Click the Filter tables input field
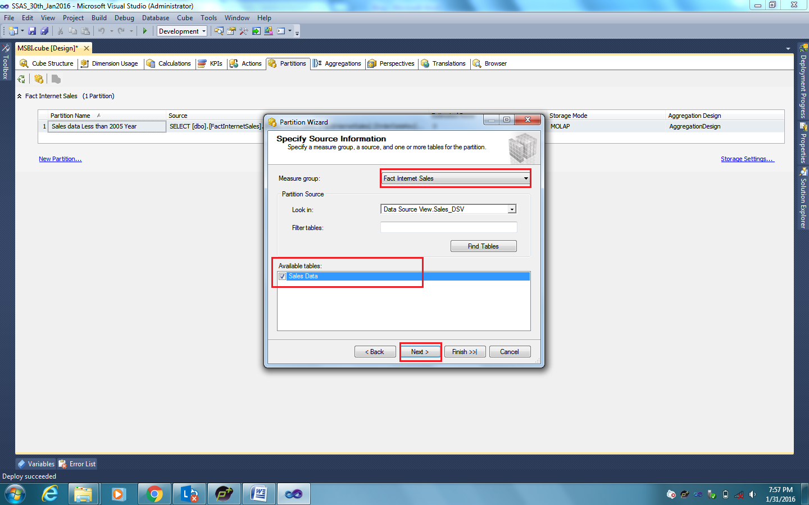The height and width of the screenshot is (505, 809). coord(448,227)
